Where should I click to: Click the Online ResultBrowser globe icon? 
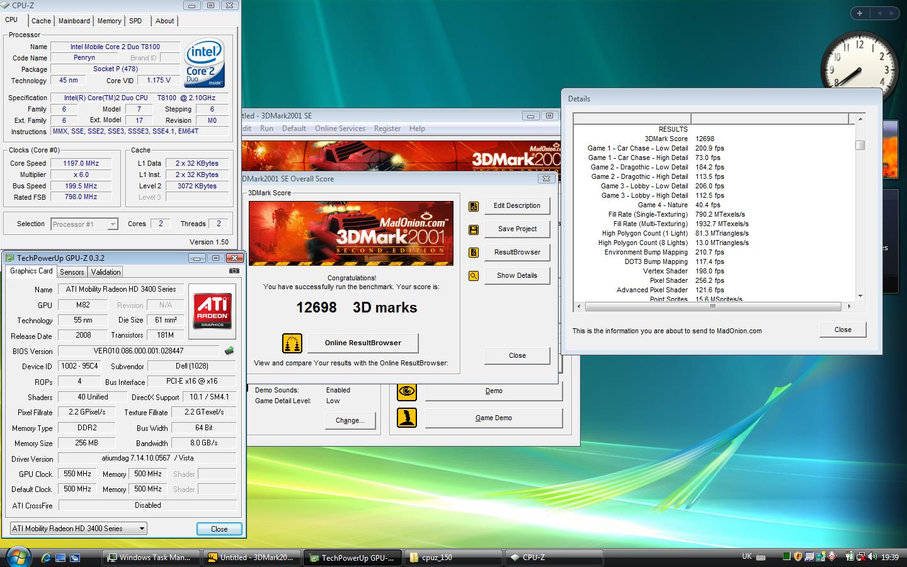click(292, 343)
